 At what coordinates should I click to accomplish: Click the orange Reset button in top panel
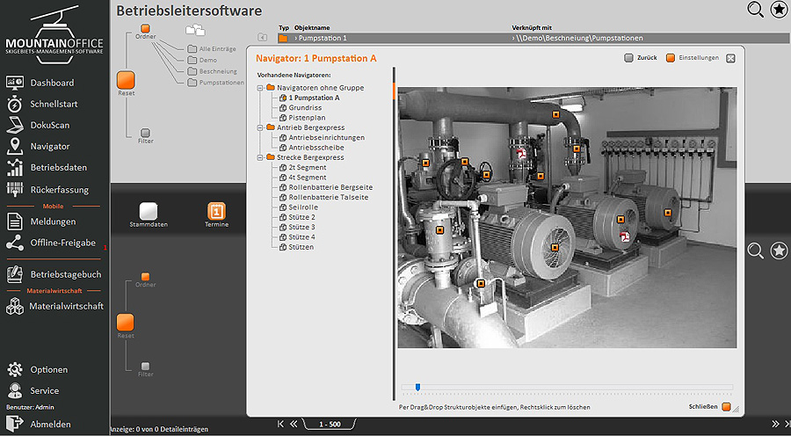point(126,80)
